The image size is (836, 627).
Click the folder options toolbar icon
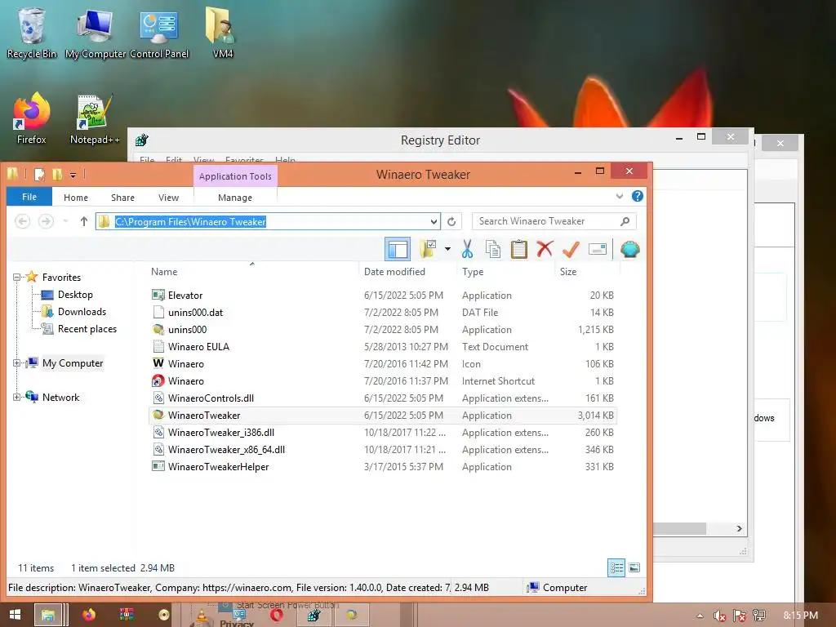pos(428,249)
